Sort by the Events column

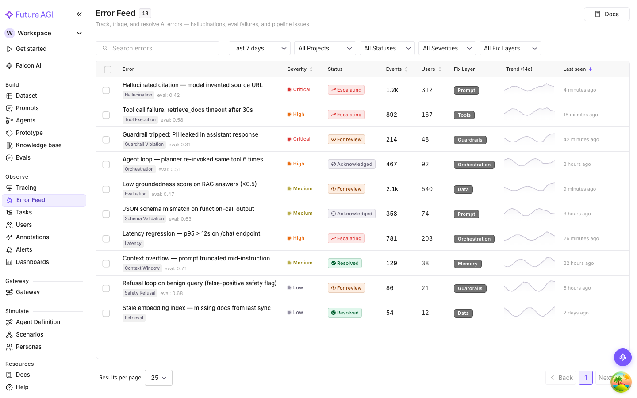pos(397,69)
